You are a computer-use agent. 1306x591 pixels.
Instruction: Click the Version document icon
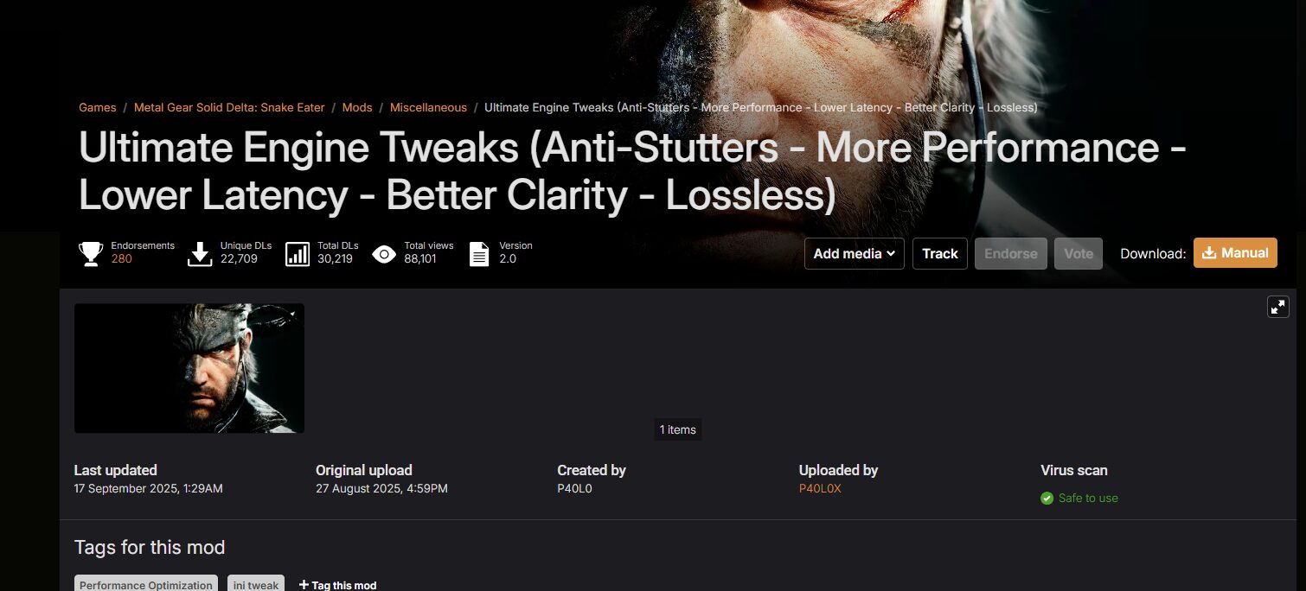click(479, 253)
